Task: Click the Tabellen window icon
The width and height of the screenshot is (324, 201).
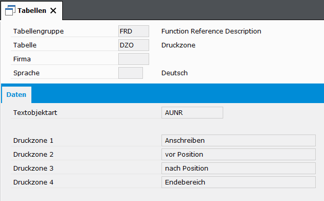Action: coord(10,10)
